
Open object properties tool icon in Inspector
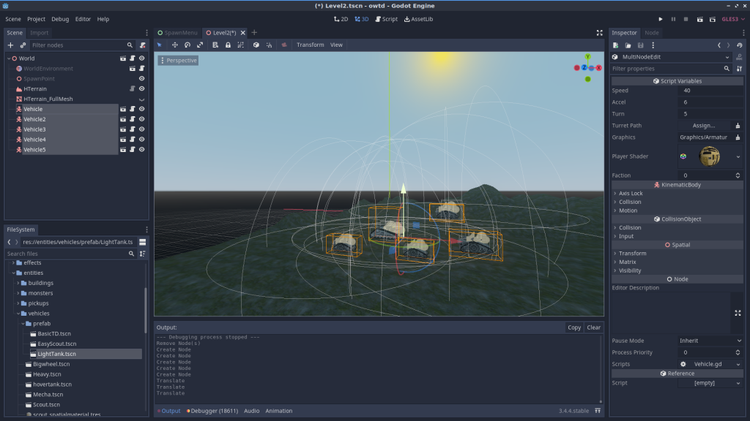click(740, 69)
